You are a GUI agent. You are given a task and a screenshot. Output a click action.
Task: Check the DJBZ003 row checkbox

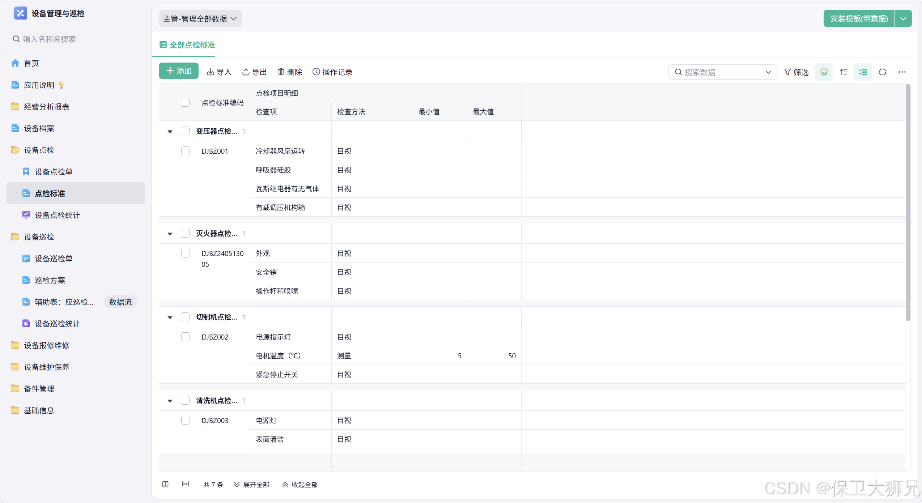186,420
